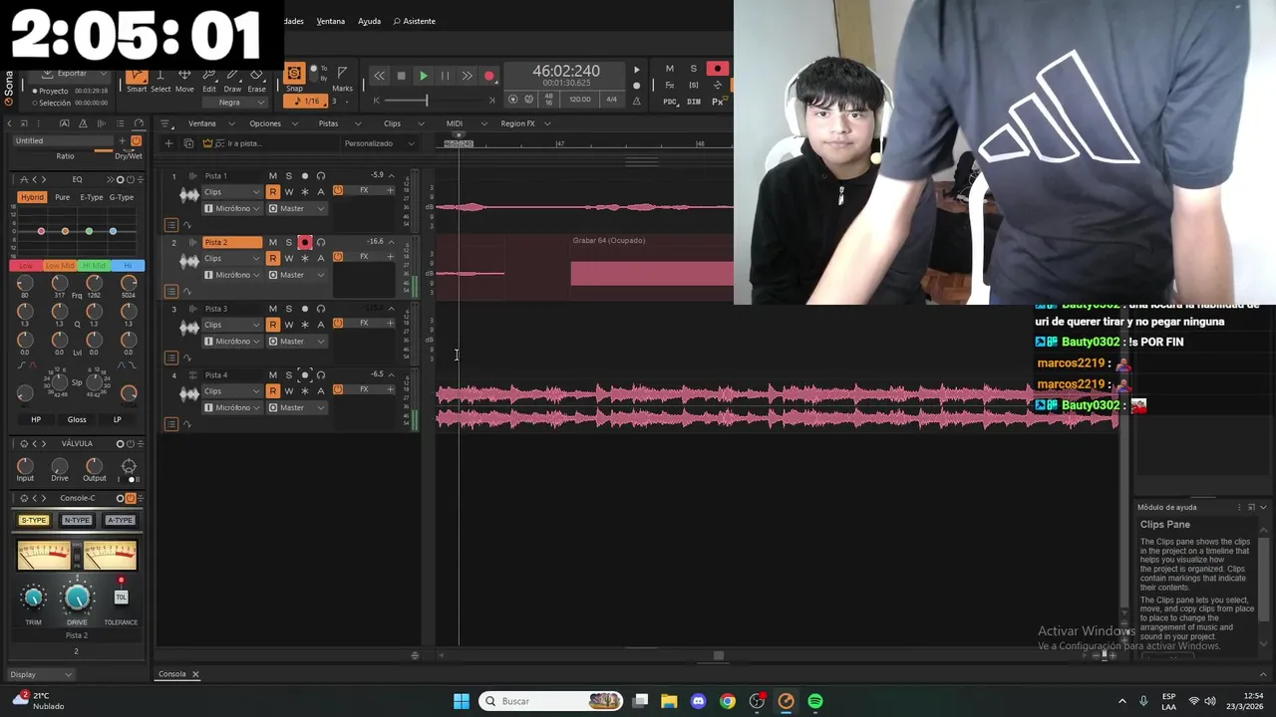
Task: Select the Draw tool
Action: (232, 79)
